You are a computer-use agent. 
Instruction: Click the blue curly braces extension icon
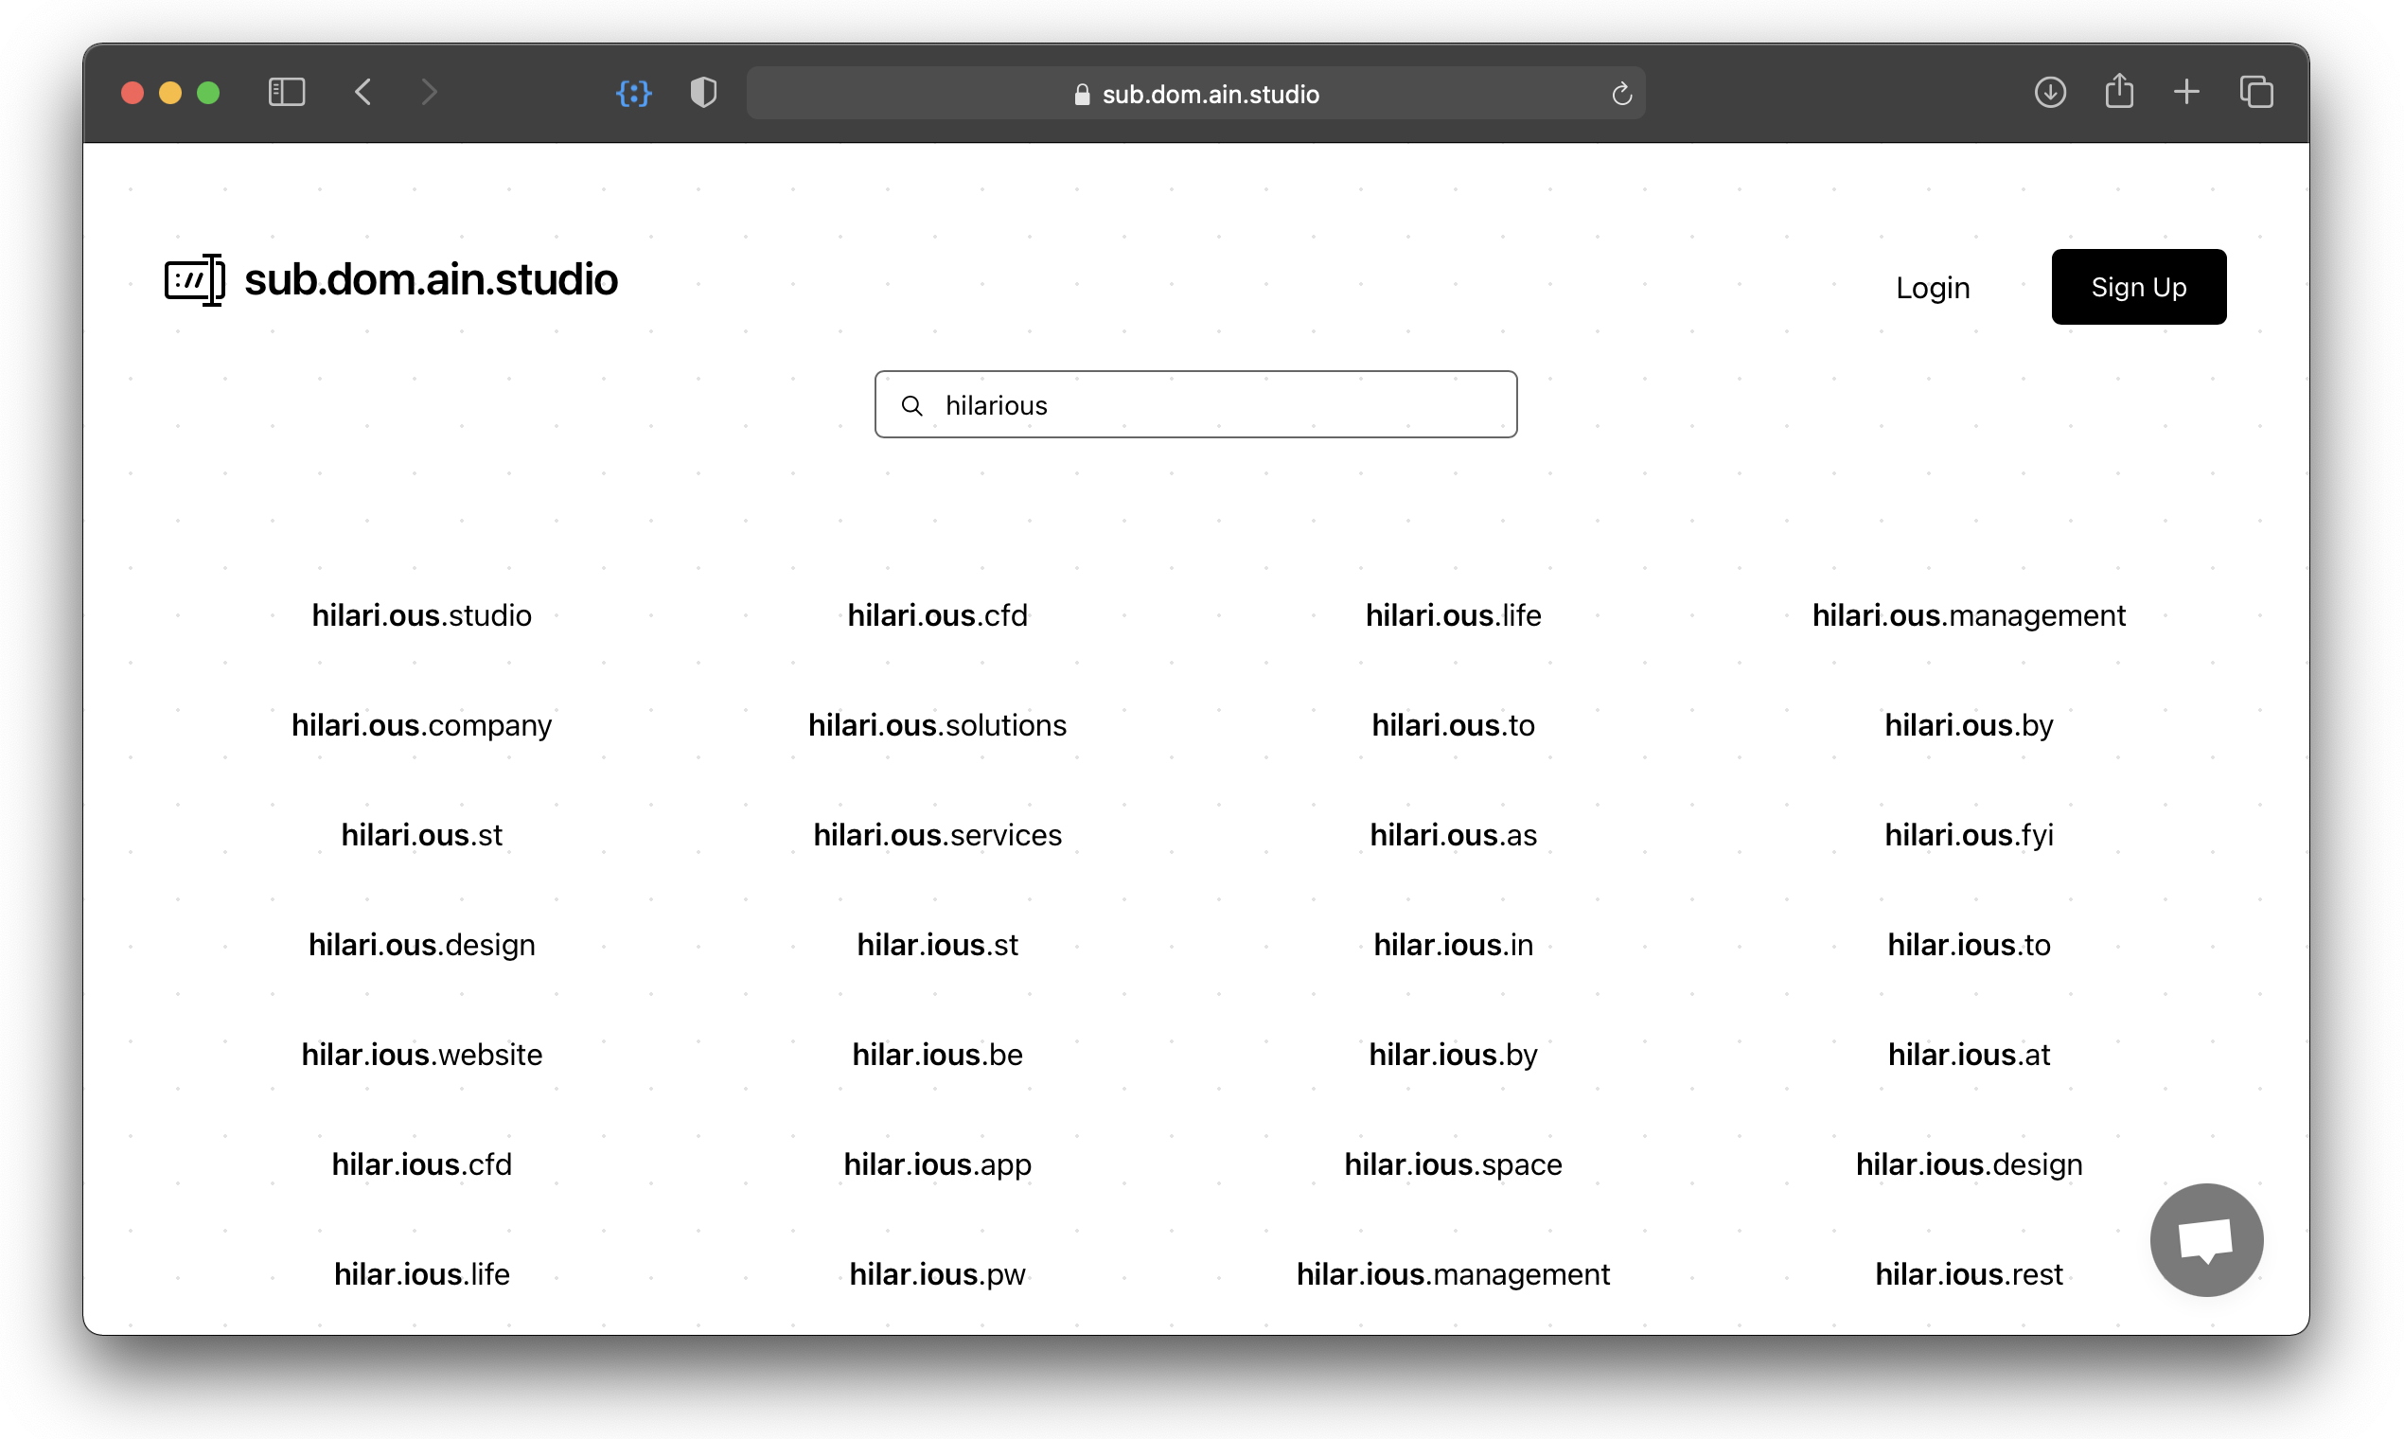click(x=634, y=93)
